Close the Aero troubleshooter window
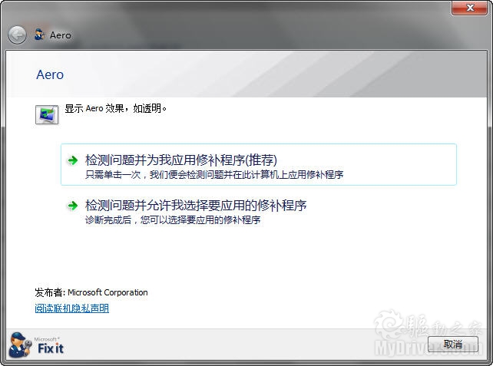493x366 pixels. pyautogui.click(x=470, y=8)
